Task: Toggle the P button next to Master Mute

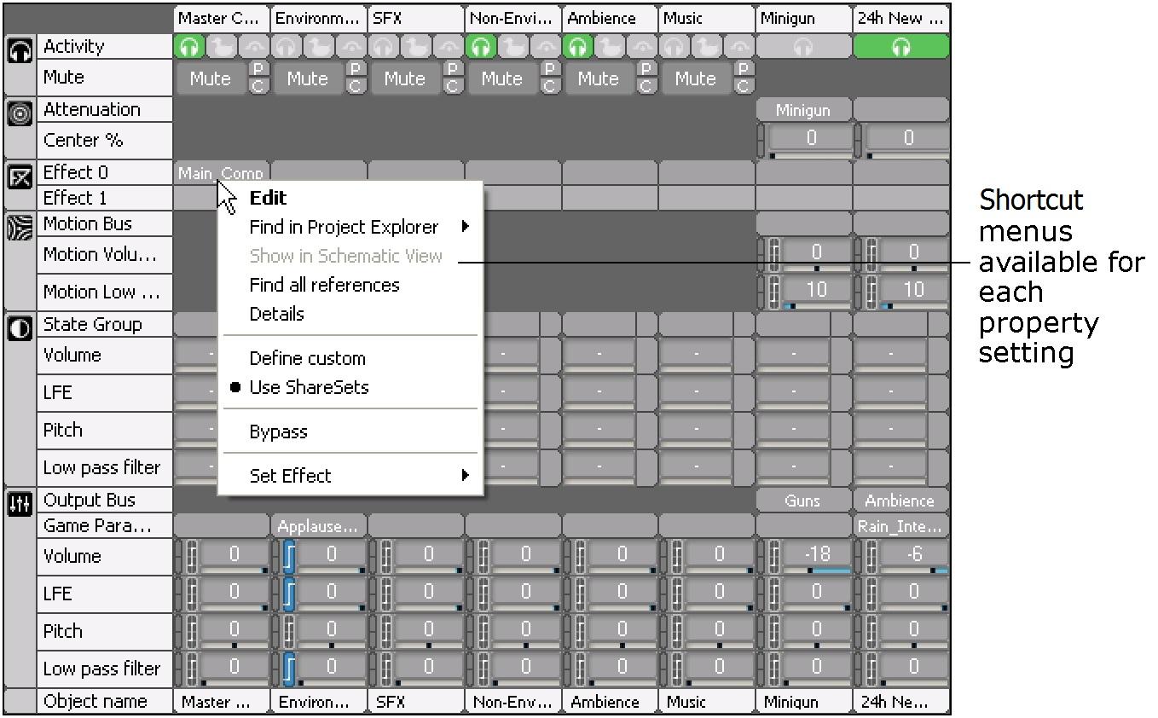Action: coord(258,70)
